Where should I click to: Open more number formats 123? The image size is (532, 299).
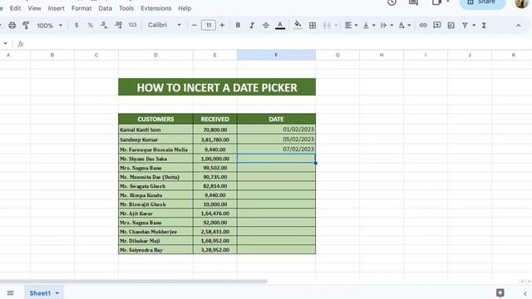tap(132, 26)
